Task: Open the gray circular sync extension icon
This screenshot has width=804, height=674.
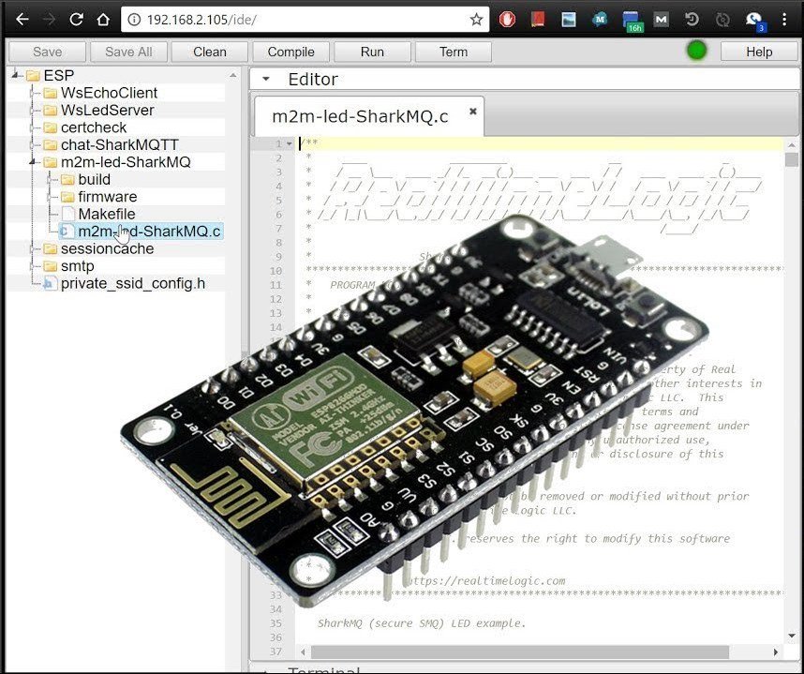Action: coord(722,20)
